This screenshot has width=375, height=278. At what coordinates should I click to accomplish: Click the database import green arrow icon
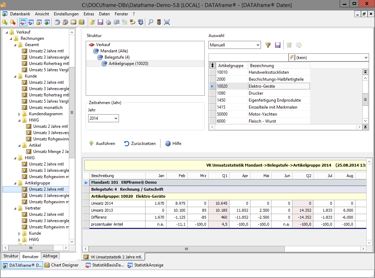coord(5,22)
